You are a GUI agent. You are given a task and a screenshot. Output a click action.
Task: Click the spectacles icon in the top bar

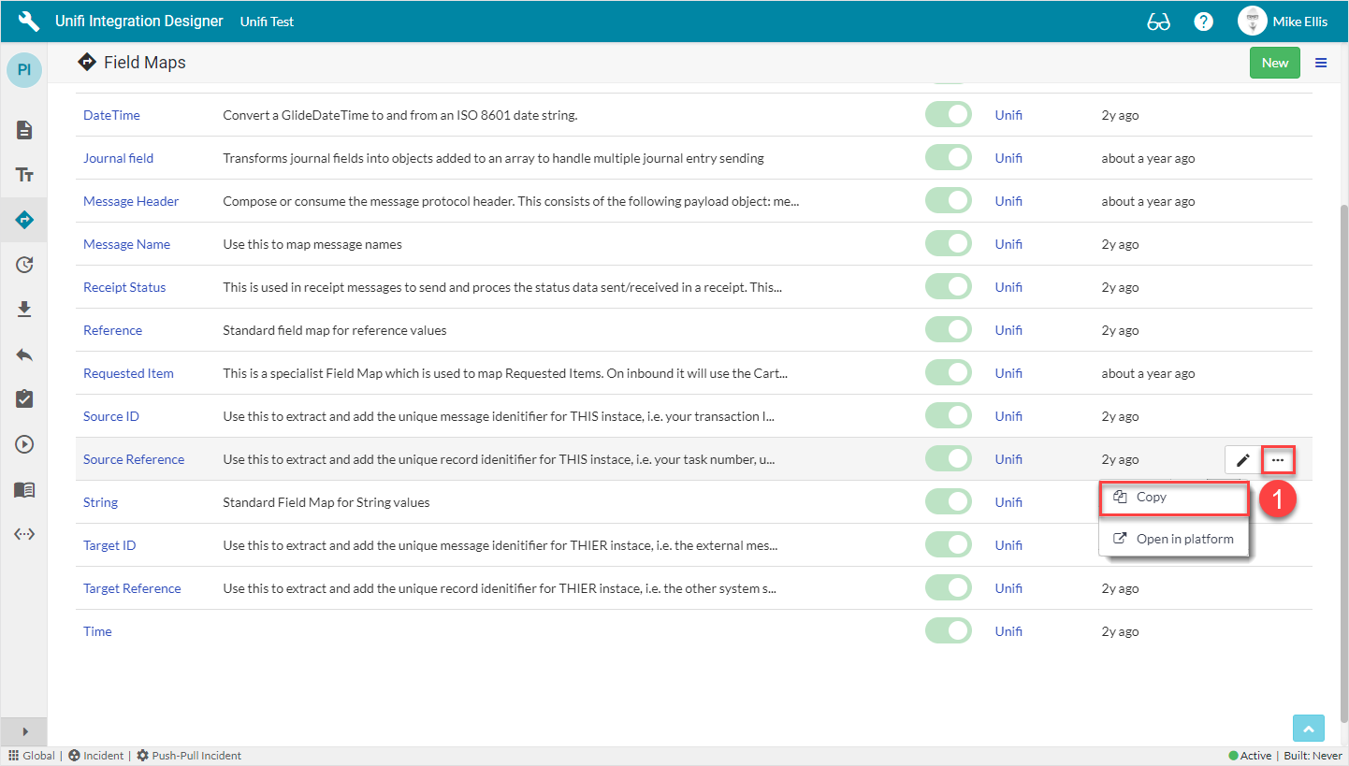coord(1158,21)
